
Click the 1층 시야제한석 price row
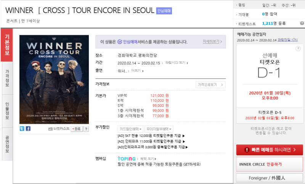pos(143,111)
